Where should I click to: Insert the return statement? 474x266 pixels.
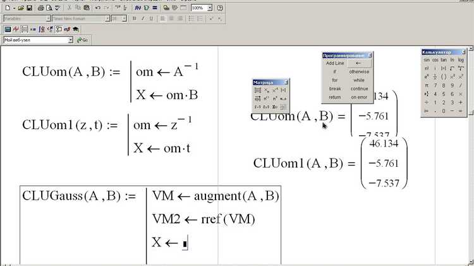[334, 97]
